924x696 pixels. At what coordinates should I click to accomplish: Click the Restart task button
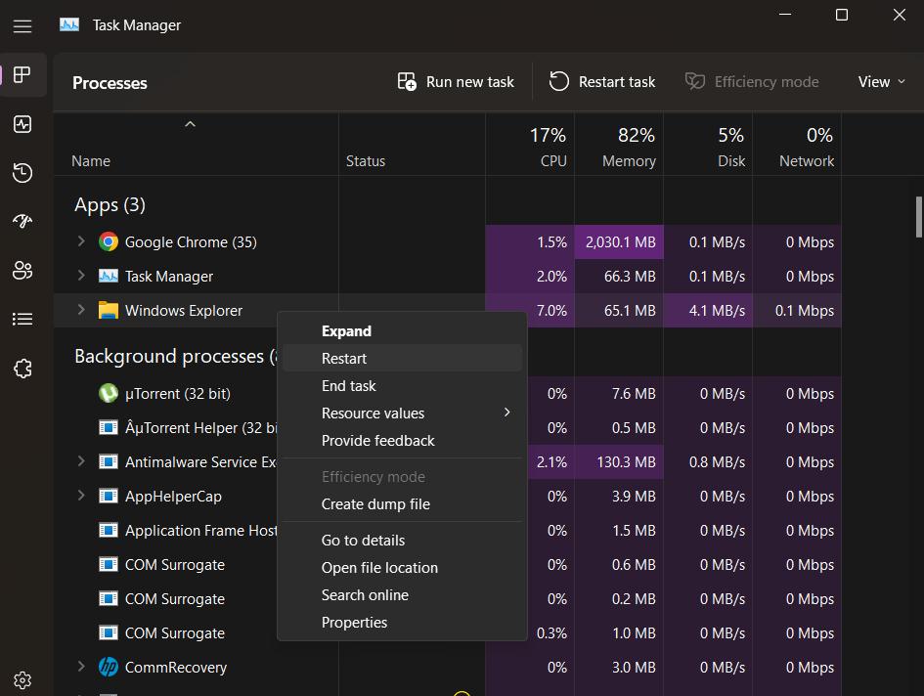602,82
